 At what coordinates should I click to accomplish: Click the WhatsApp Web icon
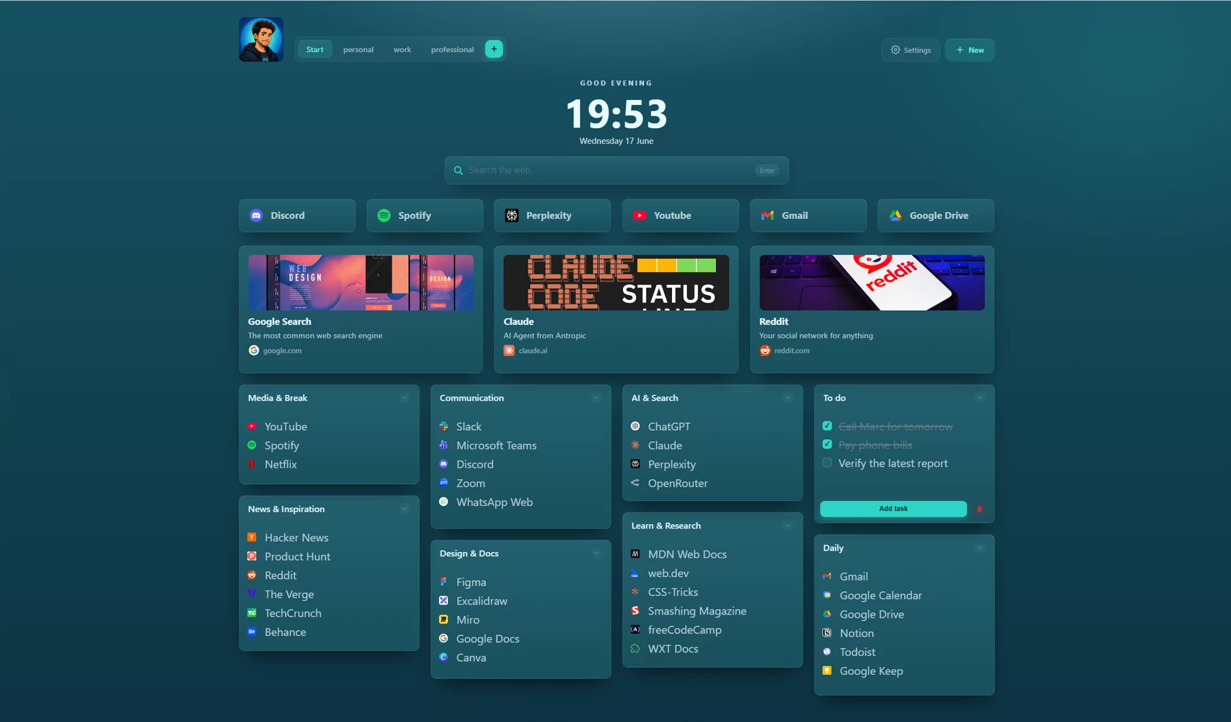click(x=443, y=502)
